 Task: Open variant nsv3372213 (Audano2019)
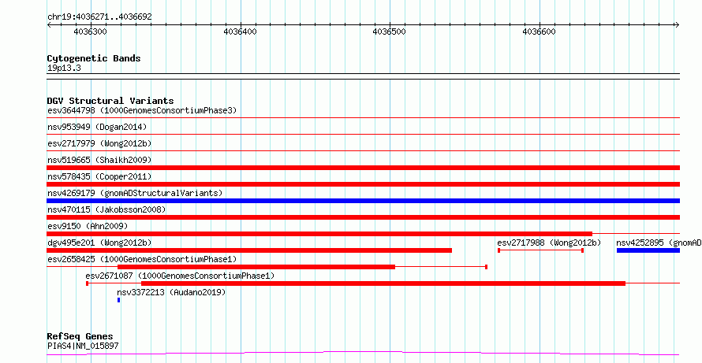171,292
